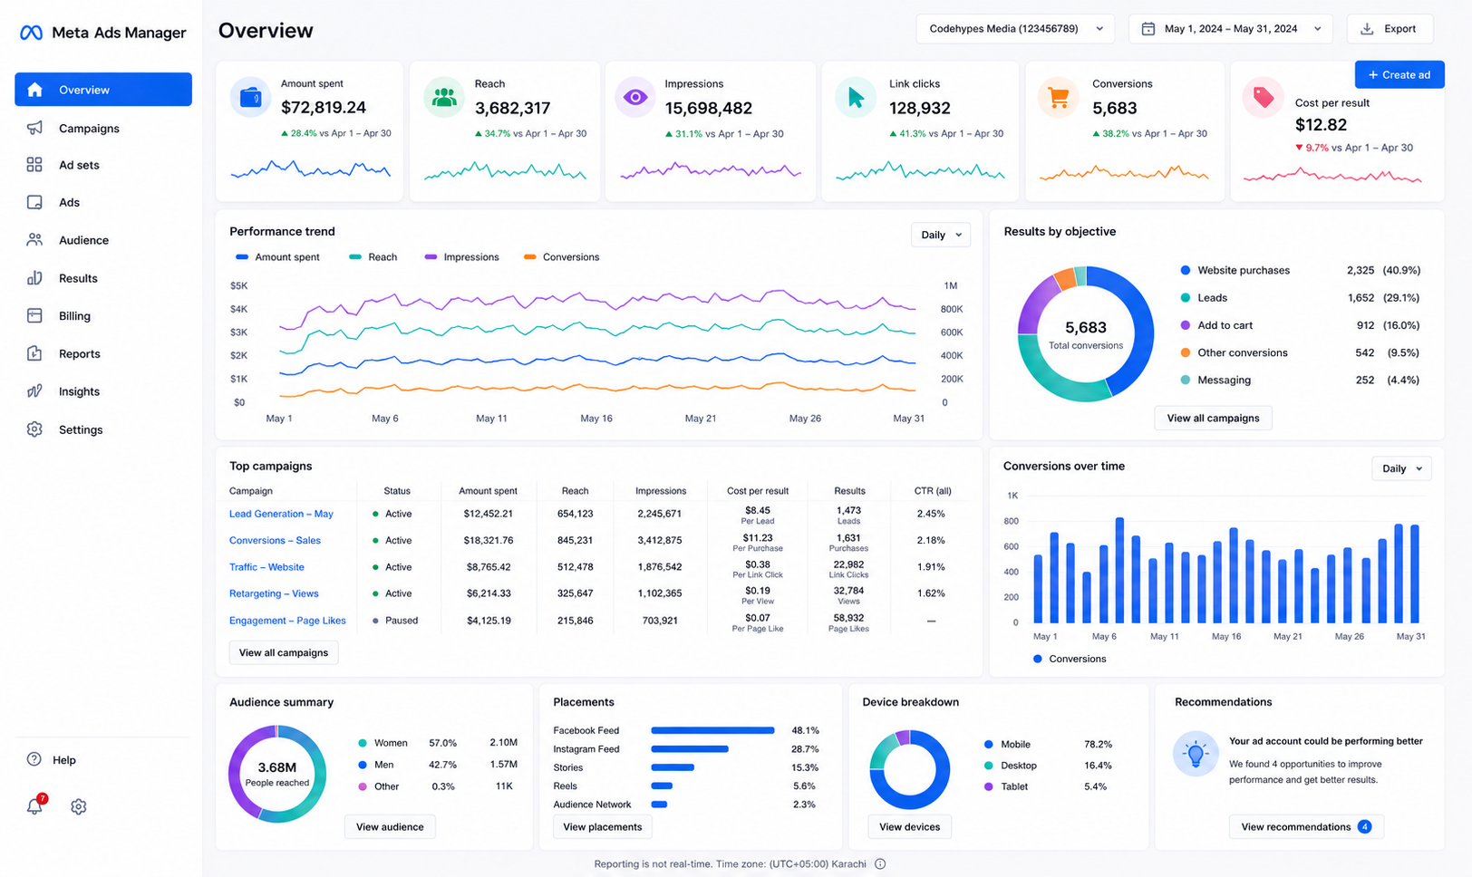Click the Ads sidebar icon

[34, 202]
